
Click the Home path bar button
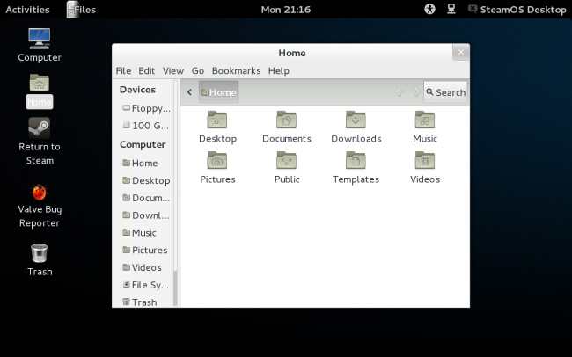[x=218, y=92]
